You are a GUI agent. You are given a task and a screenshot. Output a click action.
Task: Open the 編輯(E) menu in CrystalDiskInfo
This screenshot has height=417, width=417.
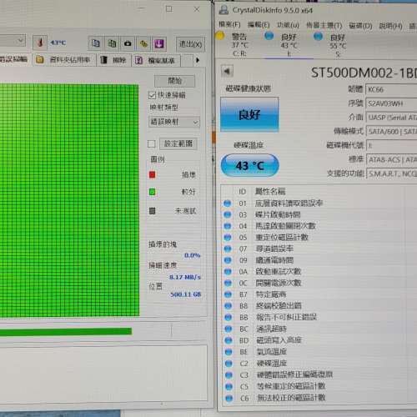coord(259,25)
